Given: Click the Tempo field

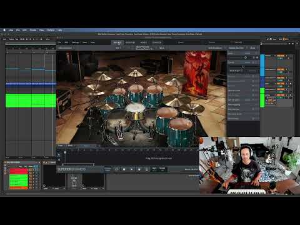Looking at the screenshot, I should [162, 169].
